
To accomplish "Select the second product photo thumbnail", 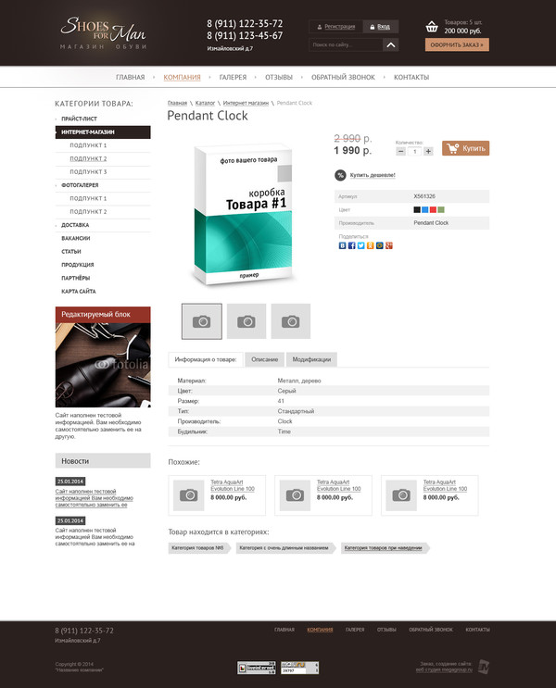I will (246, 321).
